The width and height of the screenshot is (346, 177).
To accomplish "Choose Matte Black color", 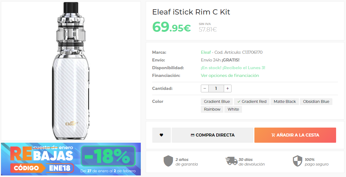I will tap(284, 101).
